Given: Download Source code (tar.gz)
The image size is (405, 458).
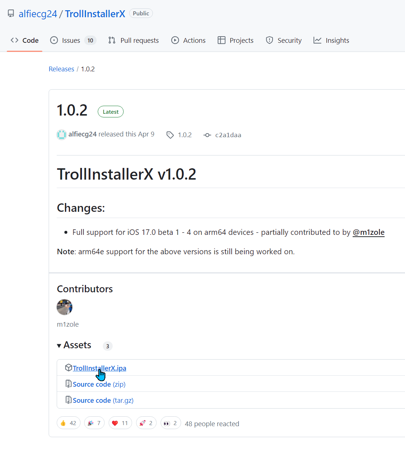Looking at the screenshot, I should point(103,400).
